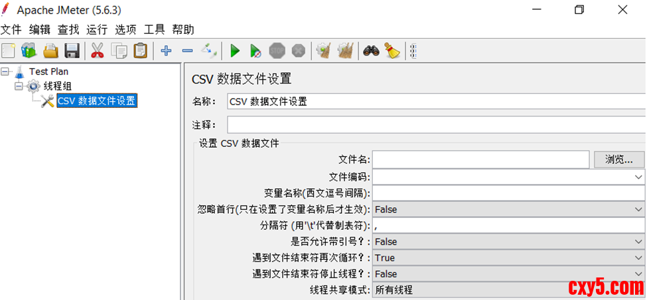This screenshot has width=647, height=300.
Task: Open the 编辑 menu
Action: coord(40,30)
